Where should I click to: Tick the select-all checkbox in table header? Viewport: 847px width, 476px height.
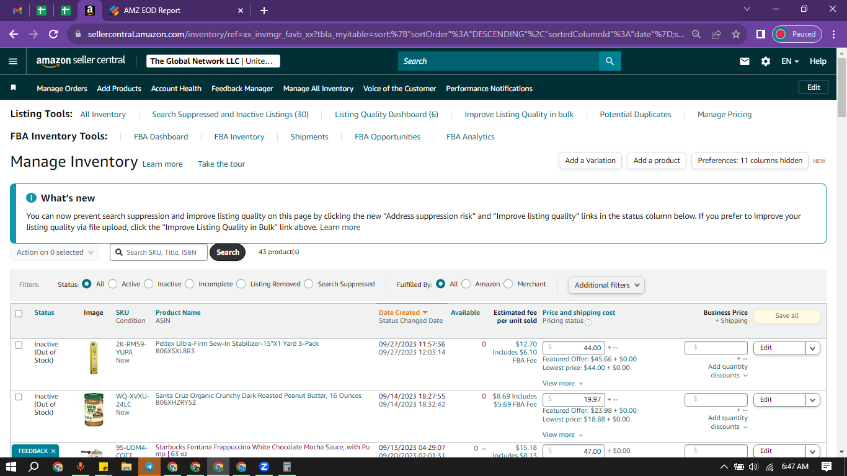[19, 314]
